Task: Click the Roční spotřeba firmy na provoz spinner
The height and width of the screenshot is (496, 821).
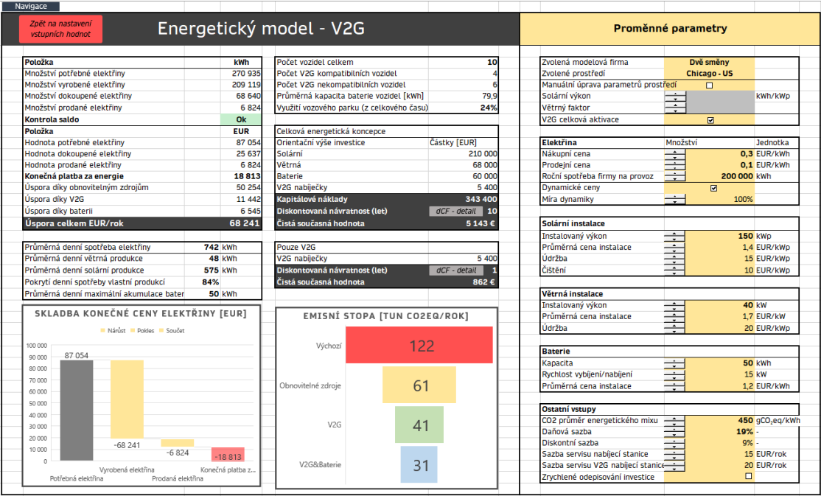Action: tap(675, 176)
